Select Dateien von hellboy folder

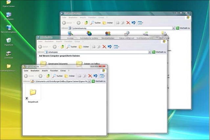click(x=88, y=64)
